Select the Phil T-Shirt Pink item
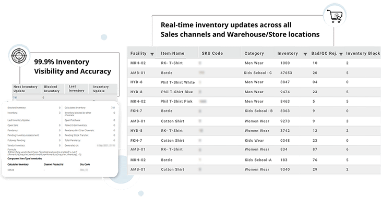Screen dimensions: 381x198 176,102
